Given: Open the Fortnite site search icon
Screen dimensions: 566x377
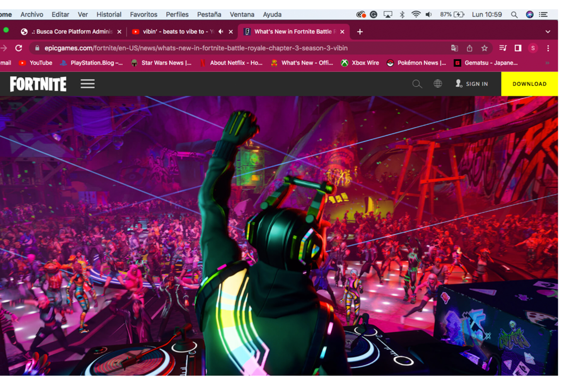Looking at the screenshot, I should pos(417,84).
